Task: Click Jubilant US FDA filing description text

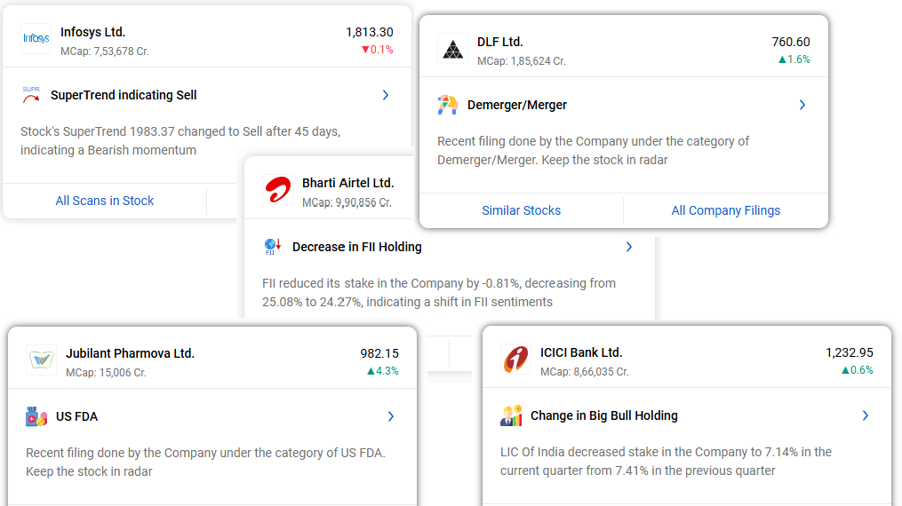Action: coord(205,462)
